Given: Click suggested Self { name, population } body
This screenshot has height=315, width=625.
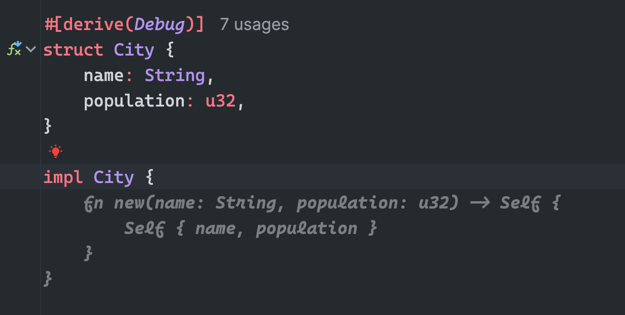Looking at the screenshot, I should tap(251, 228).
